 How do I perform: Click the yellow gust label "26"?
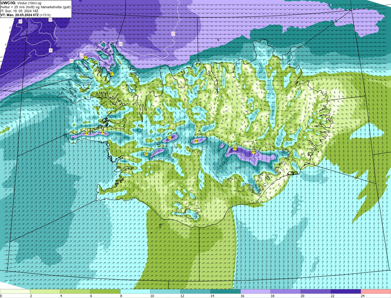(196, 141)
